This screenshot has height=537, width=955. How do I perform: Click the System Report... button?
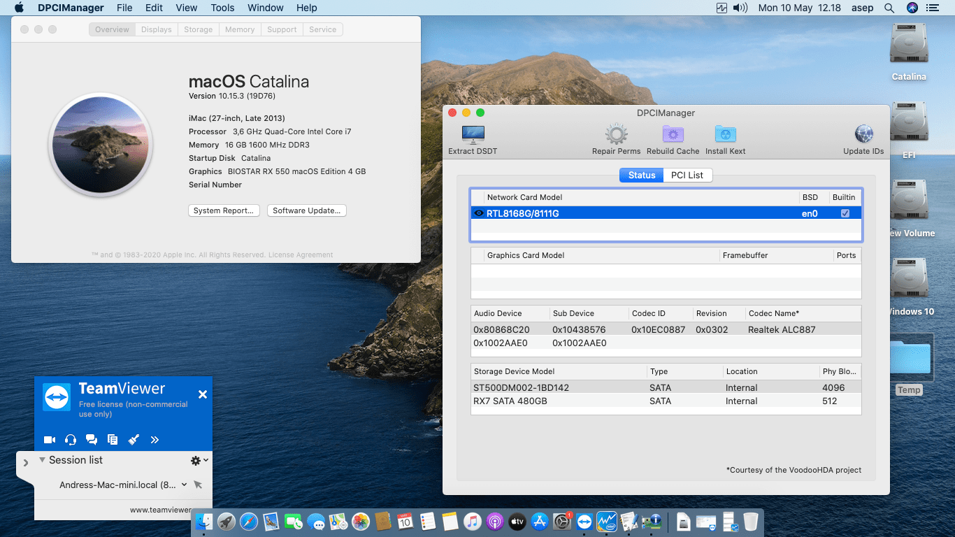coord(224,210)
